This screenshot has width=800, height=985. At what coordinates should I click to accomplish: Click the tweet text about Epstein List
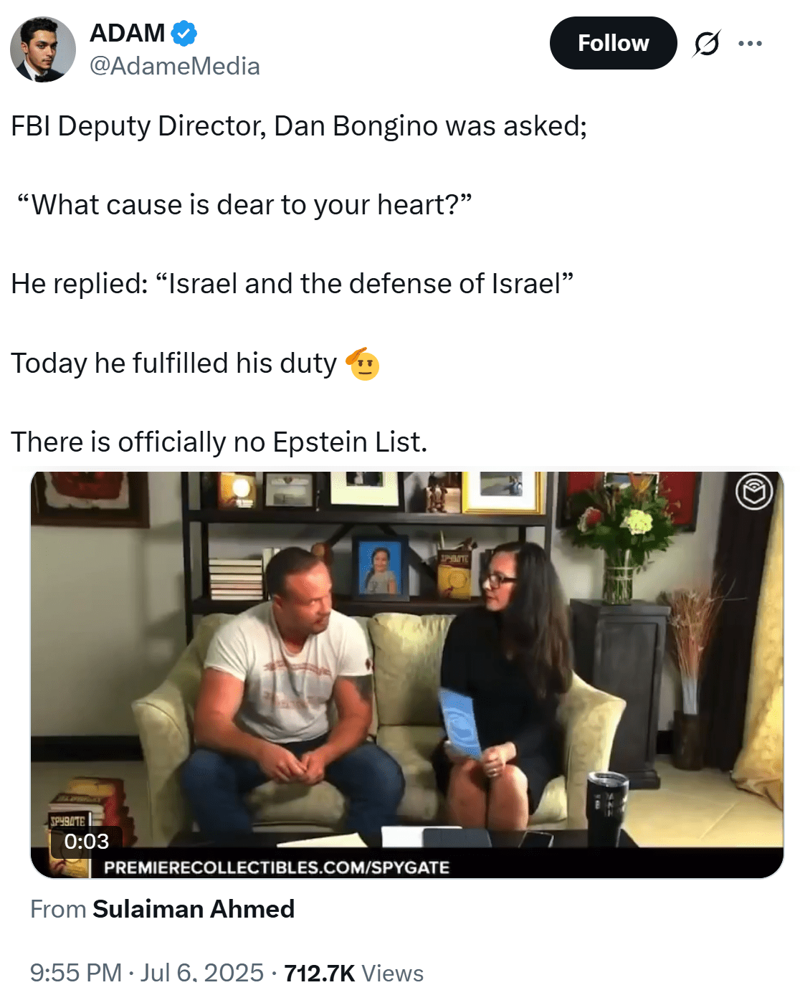click(x=219, y=442)
